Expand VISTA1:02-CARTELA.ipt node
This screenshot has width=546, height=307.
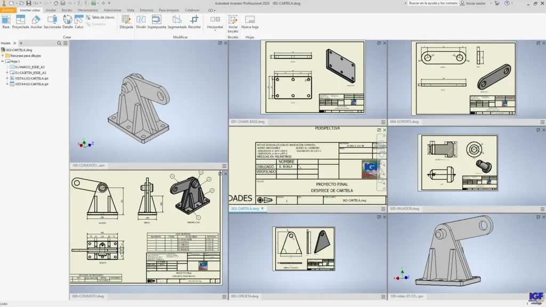7,78
